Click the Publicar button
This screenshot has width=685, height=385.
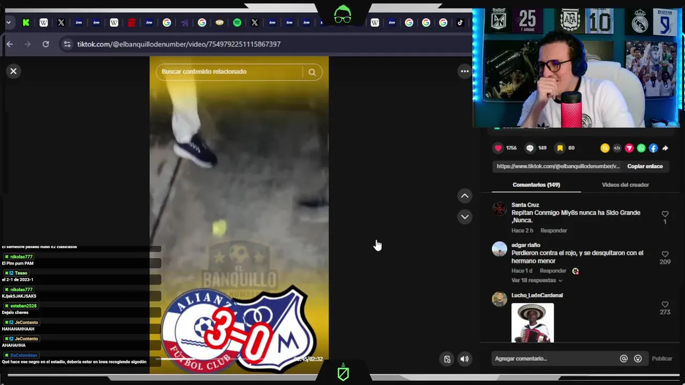click(x=662, y=359)
